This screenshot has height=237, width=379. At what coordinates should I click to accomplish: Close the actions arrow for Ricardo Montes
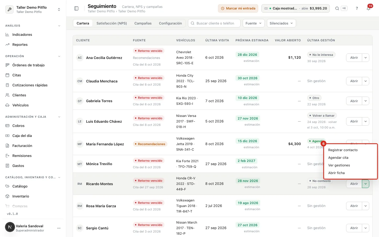click(x=366, y=184)
